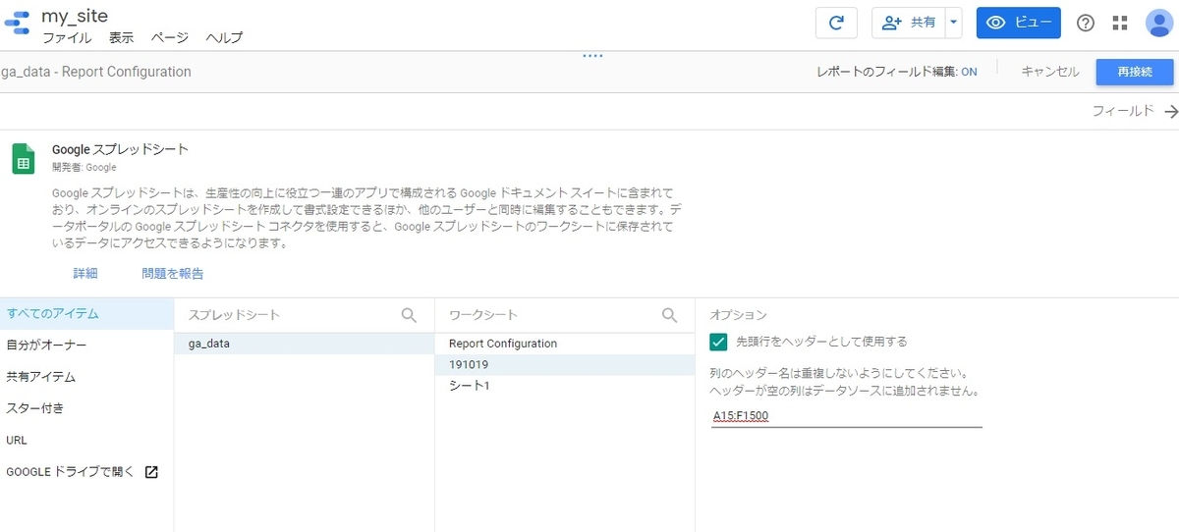The height and width of the screenshot is (532, 1179).
Task: Open the ページ menu
Action: coord(169,37)
